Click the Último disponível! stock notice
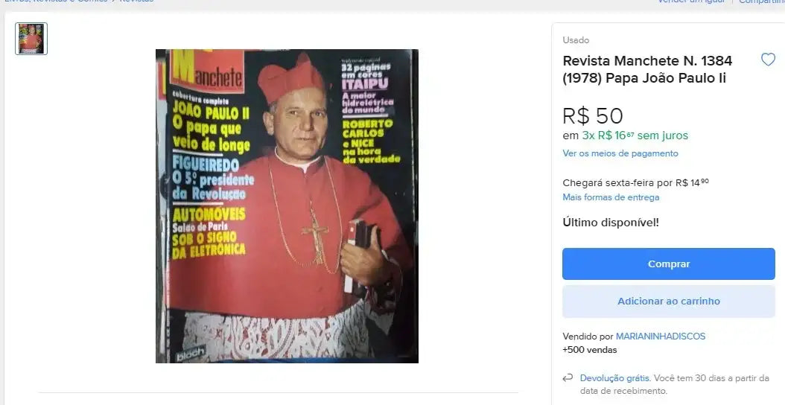The height and width of the screenshot is (405, 785). click(x=610, y=223)
